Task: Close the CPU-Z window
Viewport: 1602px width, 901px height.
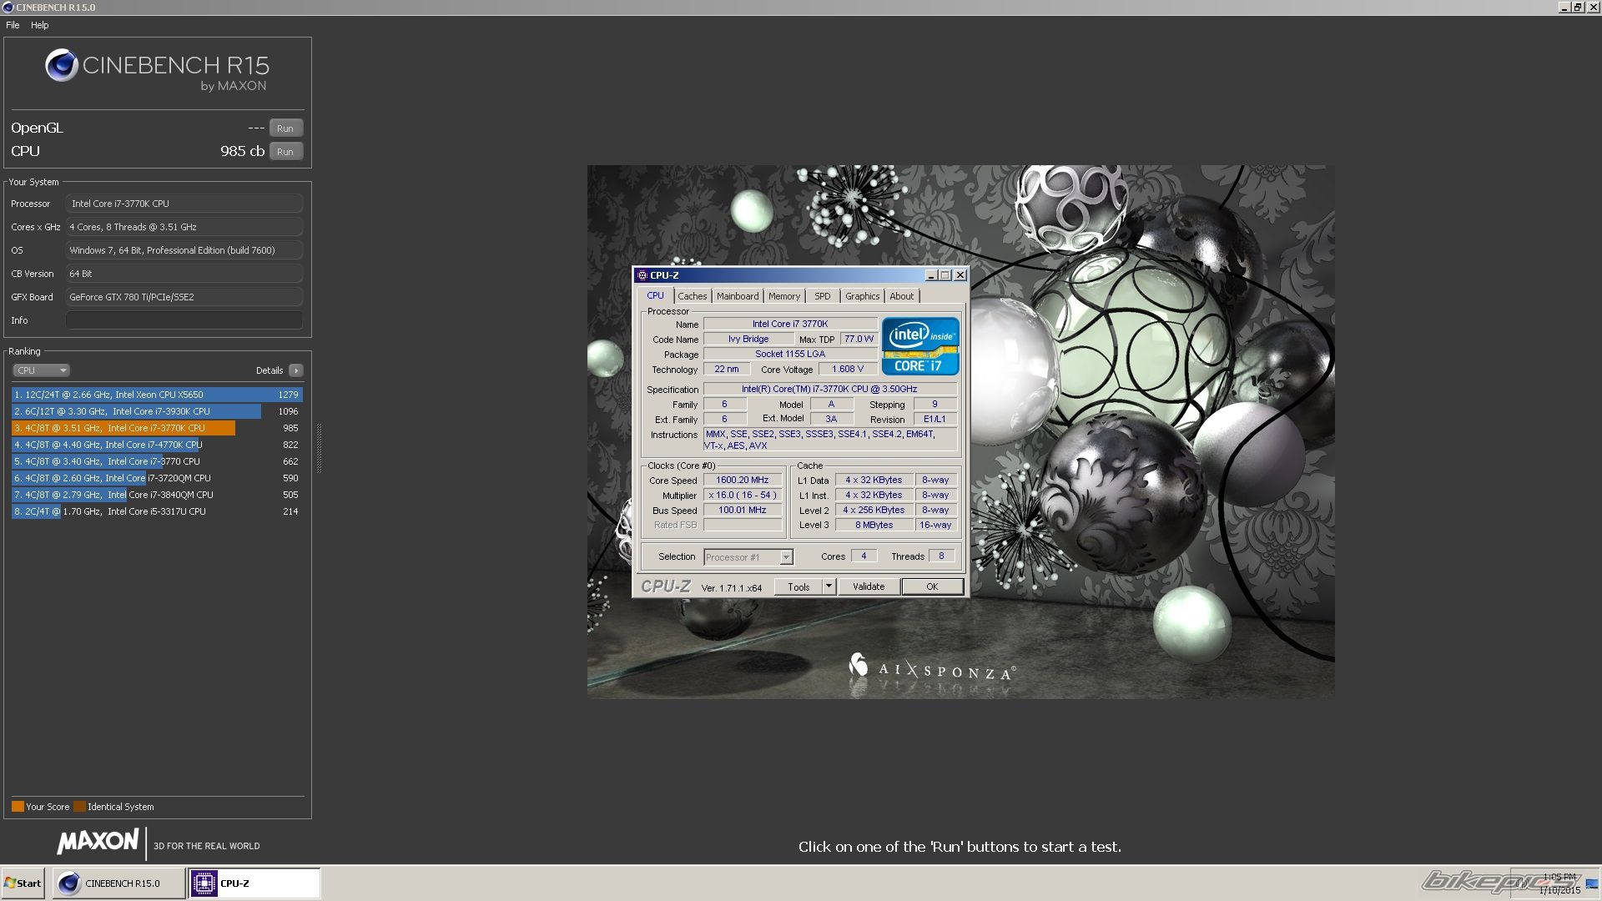Action: (960, 275)
